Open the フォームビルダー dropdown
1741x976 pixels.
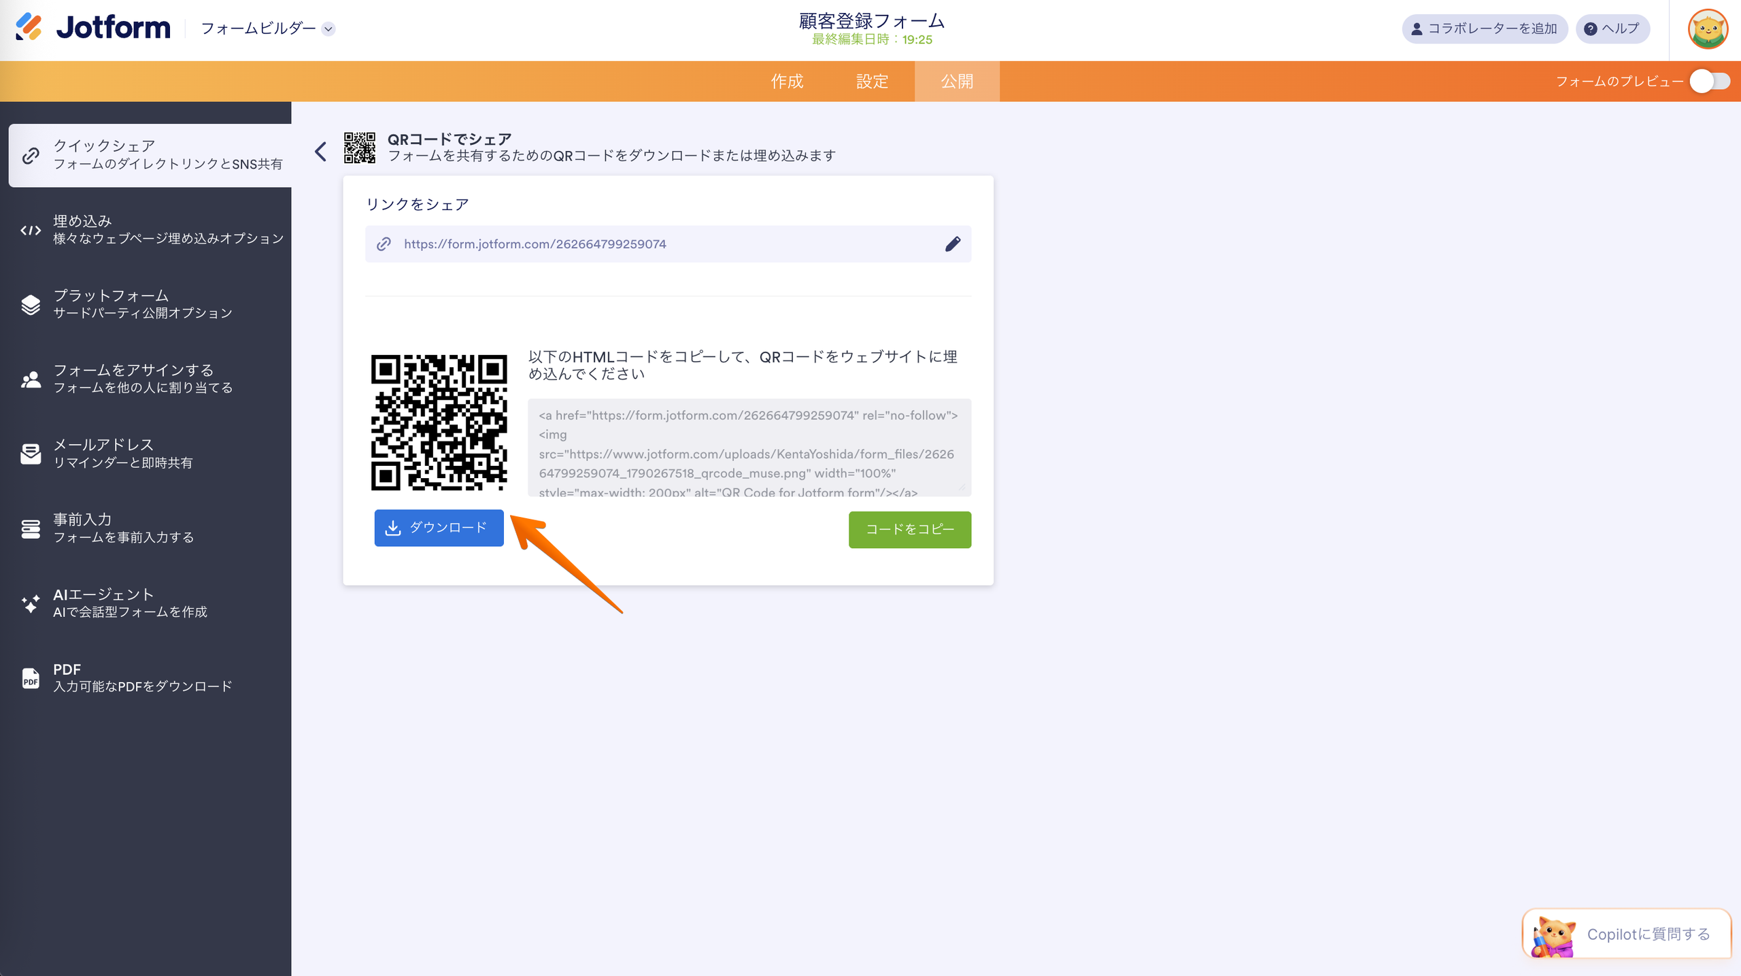tap(268, 29)
